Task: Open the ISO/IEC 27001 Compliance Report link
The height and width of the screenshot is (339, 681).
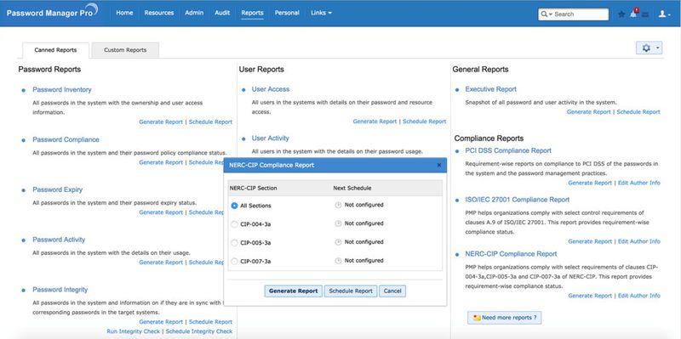Action: (518, 200)
